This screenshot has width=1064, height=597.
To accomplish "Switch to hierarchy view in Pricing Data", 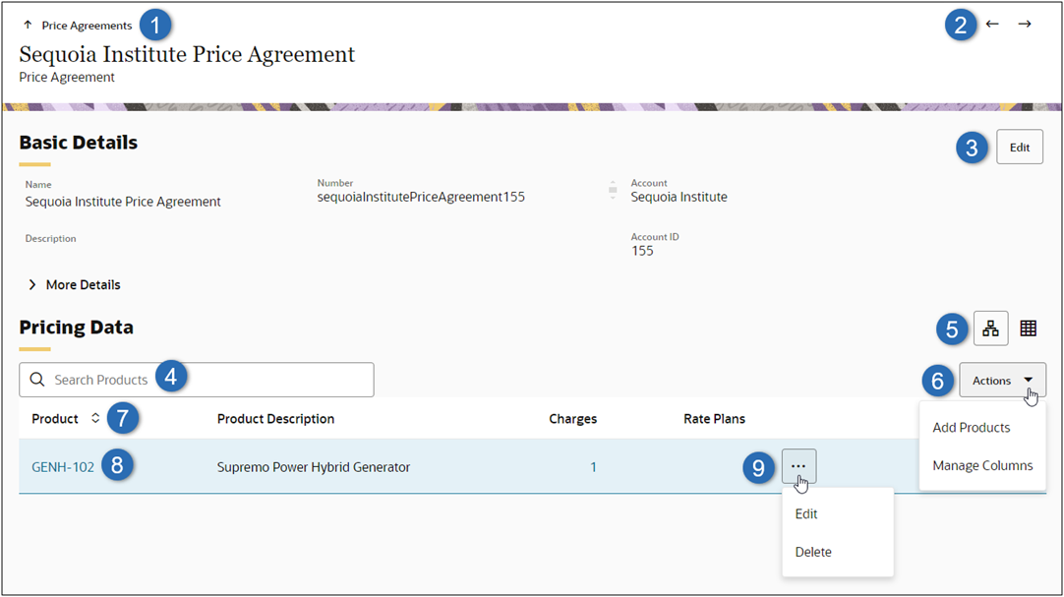I will (990, 328).
